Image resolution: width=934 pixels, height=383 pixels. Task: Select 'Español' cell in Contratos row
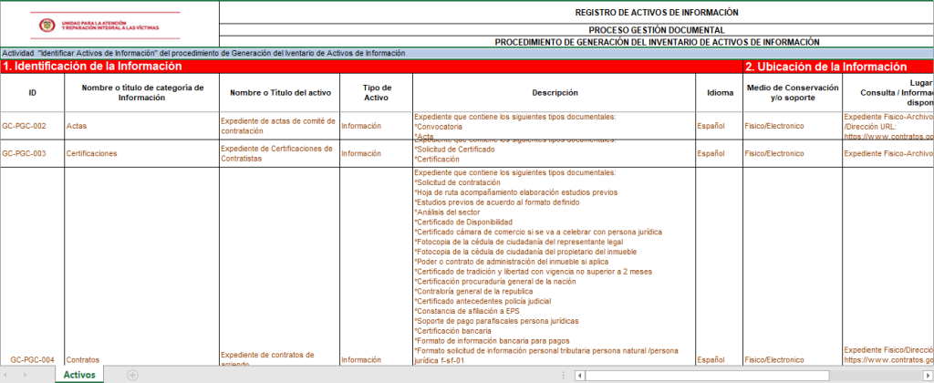point(719,266)
